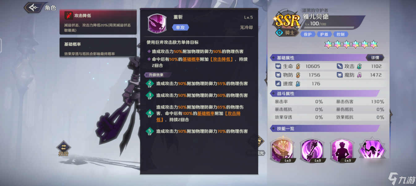Select the axe slash skill icon
Viewport: 416px width, 186px height.
(311, 150)
